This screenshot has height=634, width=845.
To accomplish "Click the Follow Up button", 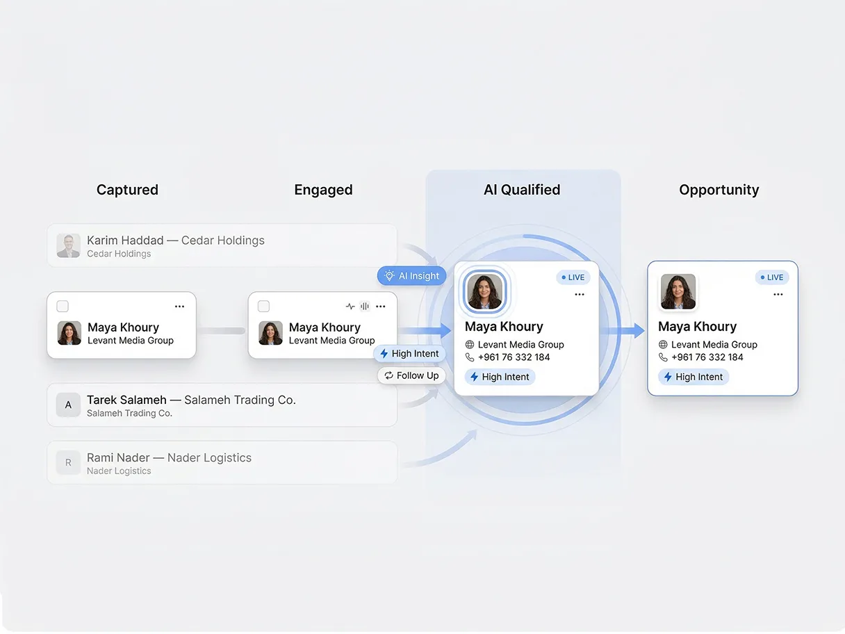I will click(411, 375).
